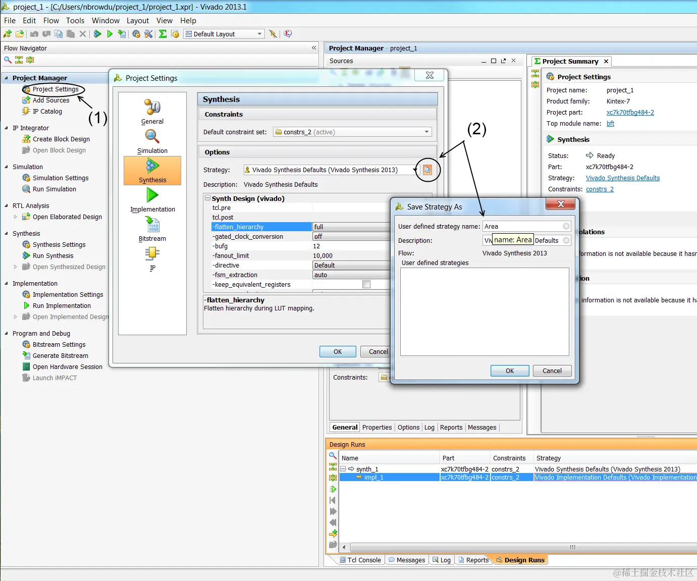
Task: Expand the Open Elaborated Design item
Action: click(15, 217)
